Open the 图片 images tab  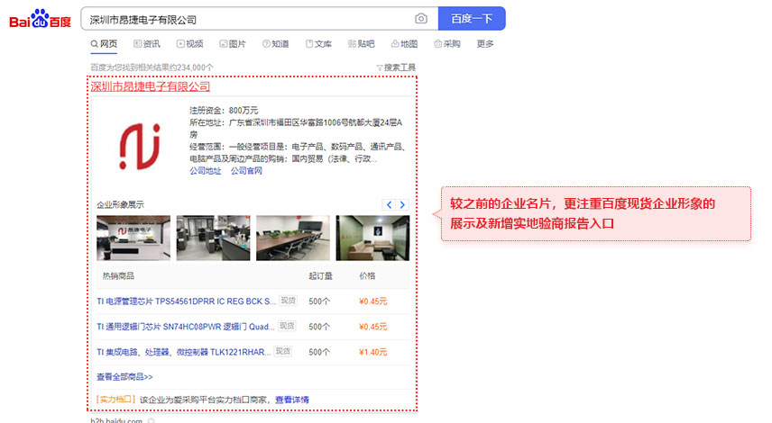pyautogui.click(x=233, y=43)
